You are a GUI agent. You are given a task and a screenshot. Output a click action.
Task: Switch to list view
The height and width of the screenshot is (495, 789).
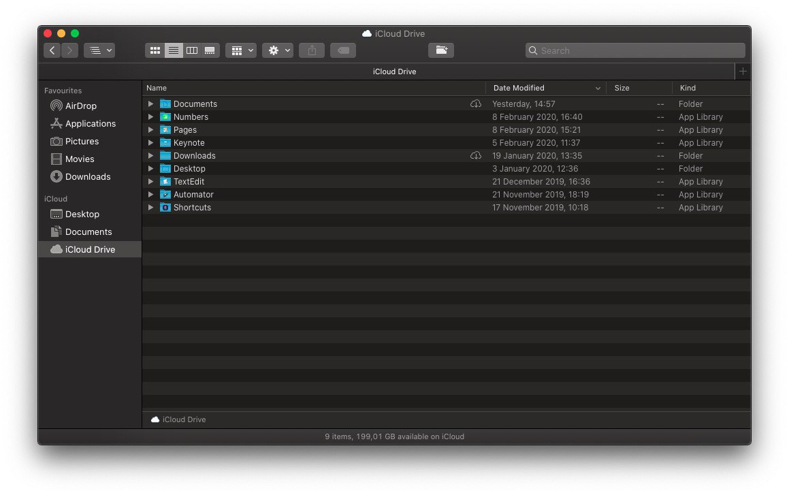tap(174, 50)
